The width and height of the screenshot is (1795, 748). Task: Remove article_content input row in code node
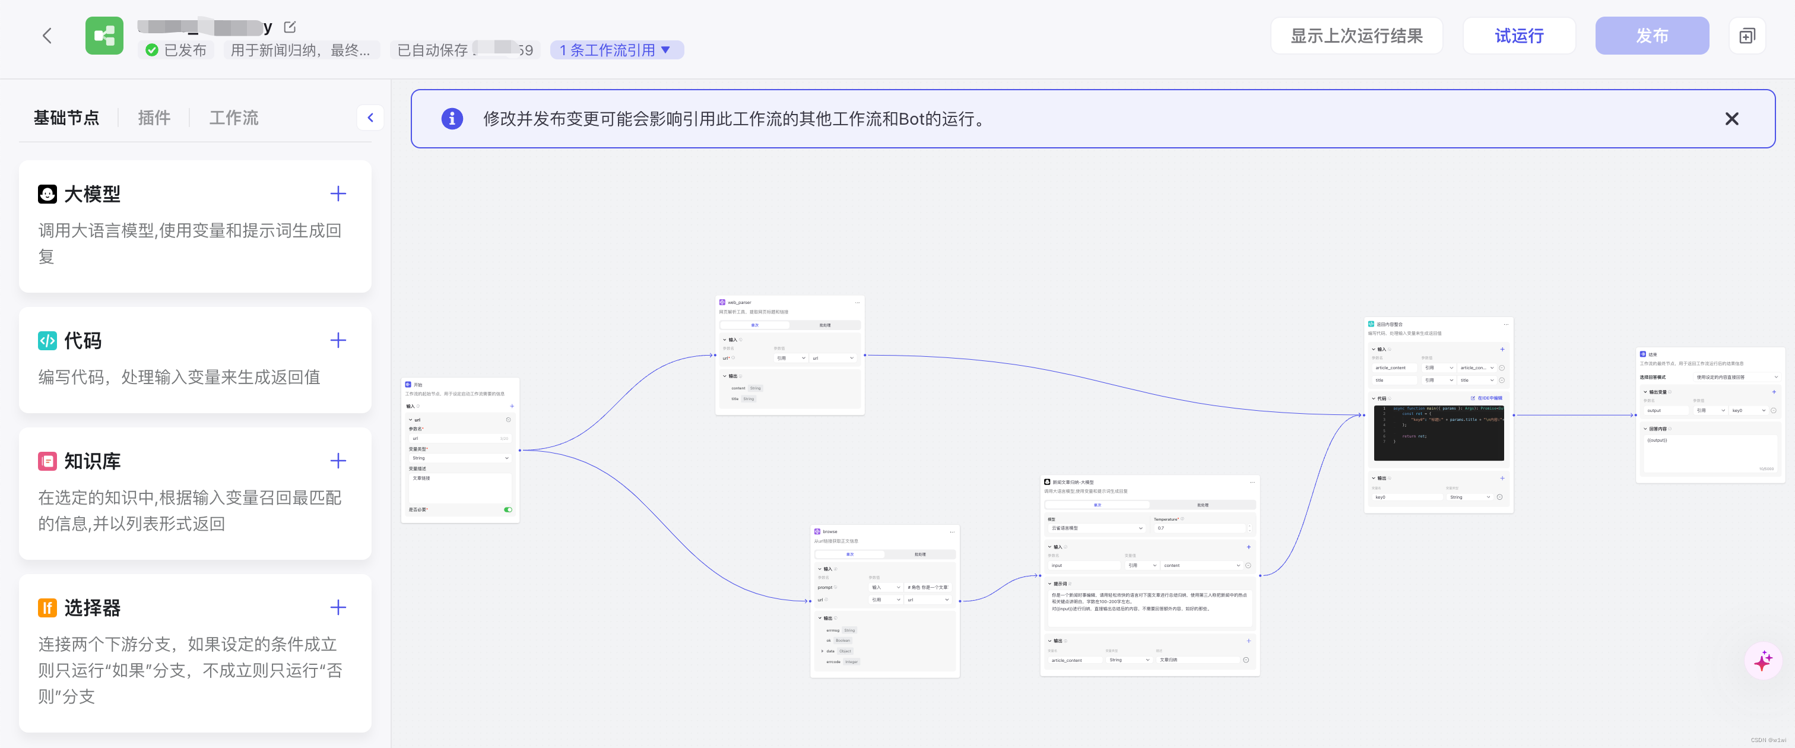click(x=1502, y=368)
